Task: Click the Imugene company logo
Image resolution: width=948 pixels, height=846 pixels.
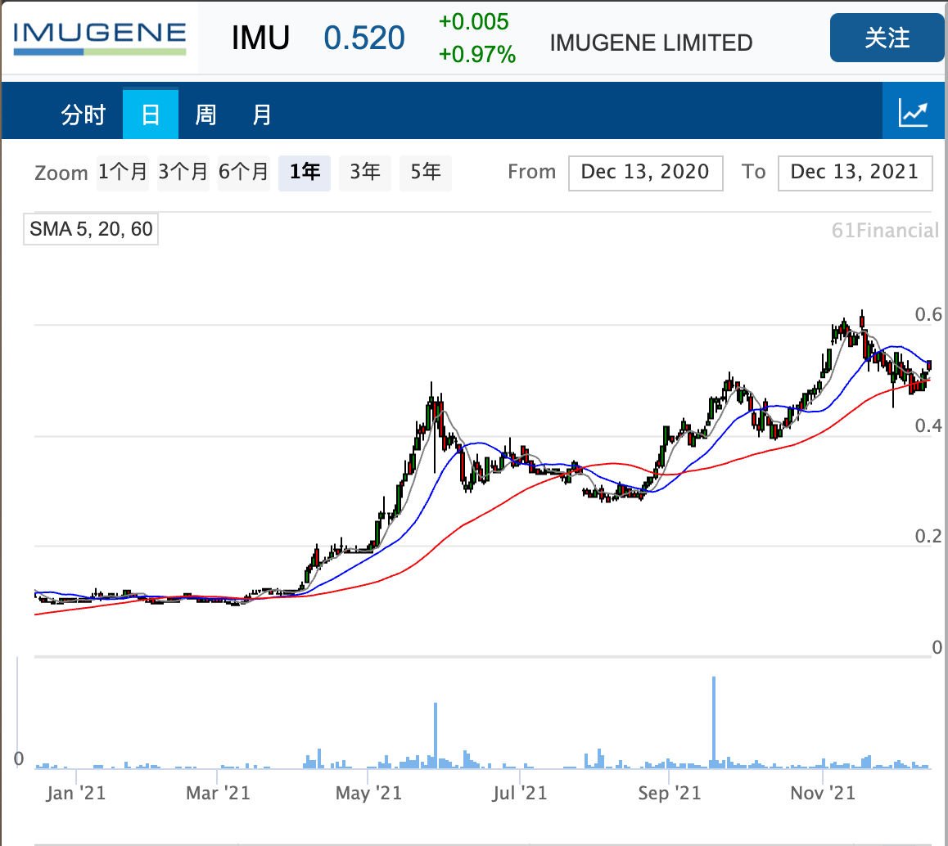Action: click(x=100, y=38)
